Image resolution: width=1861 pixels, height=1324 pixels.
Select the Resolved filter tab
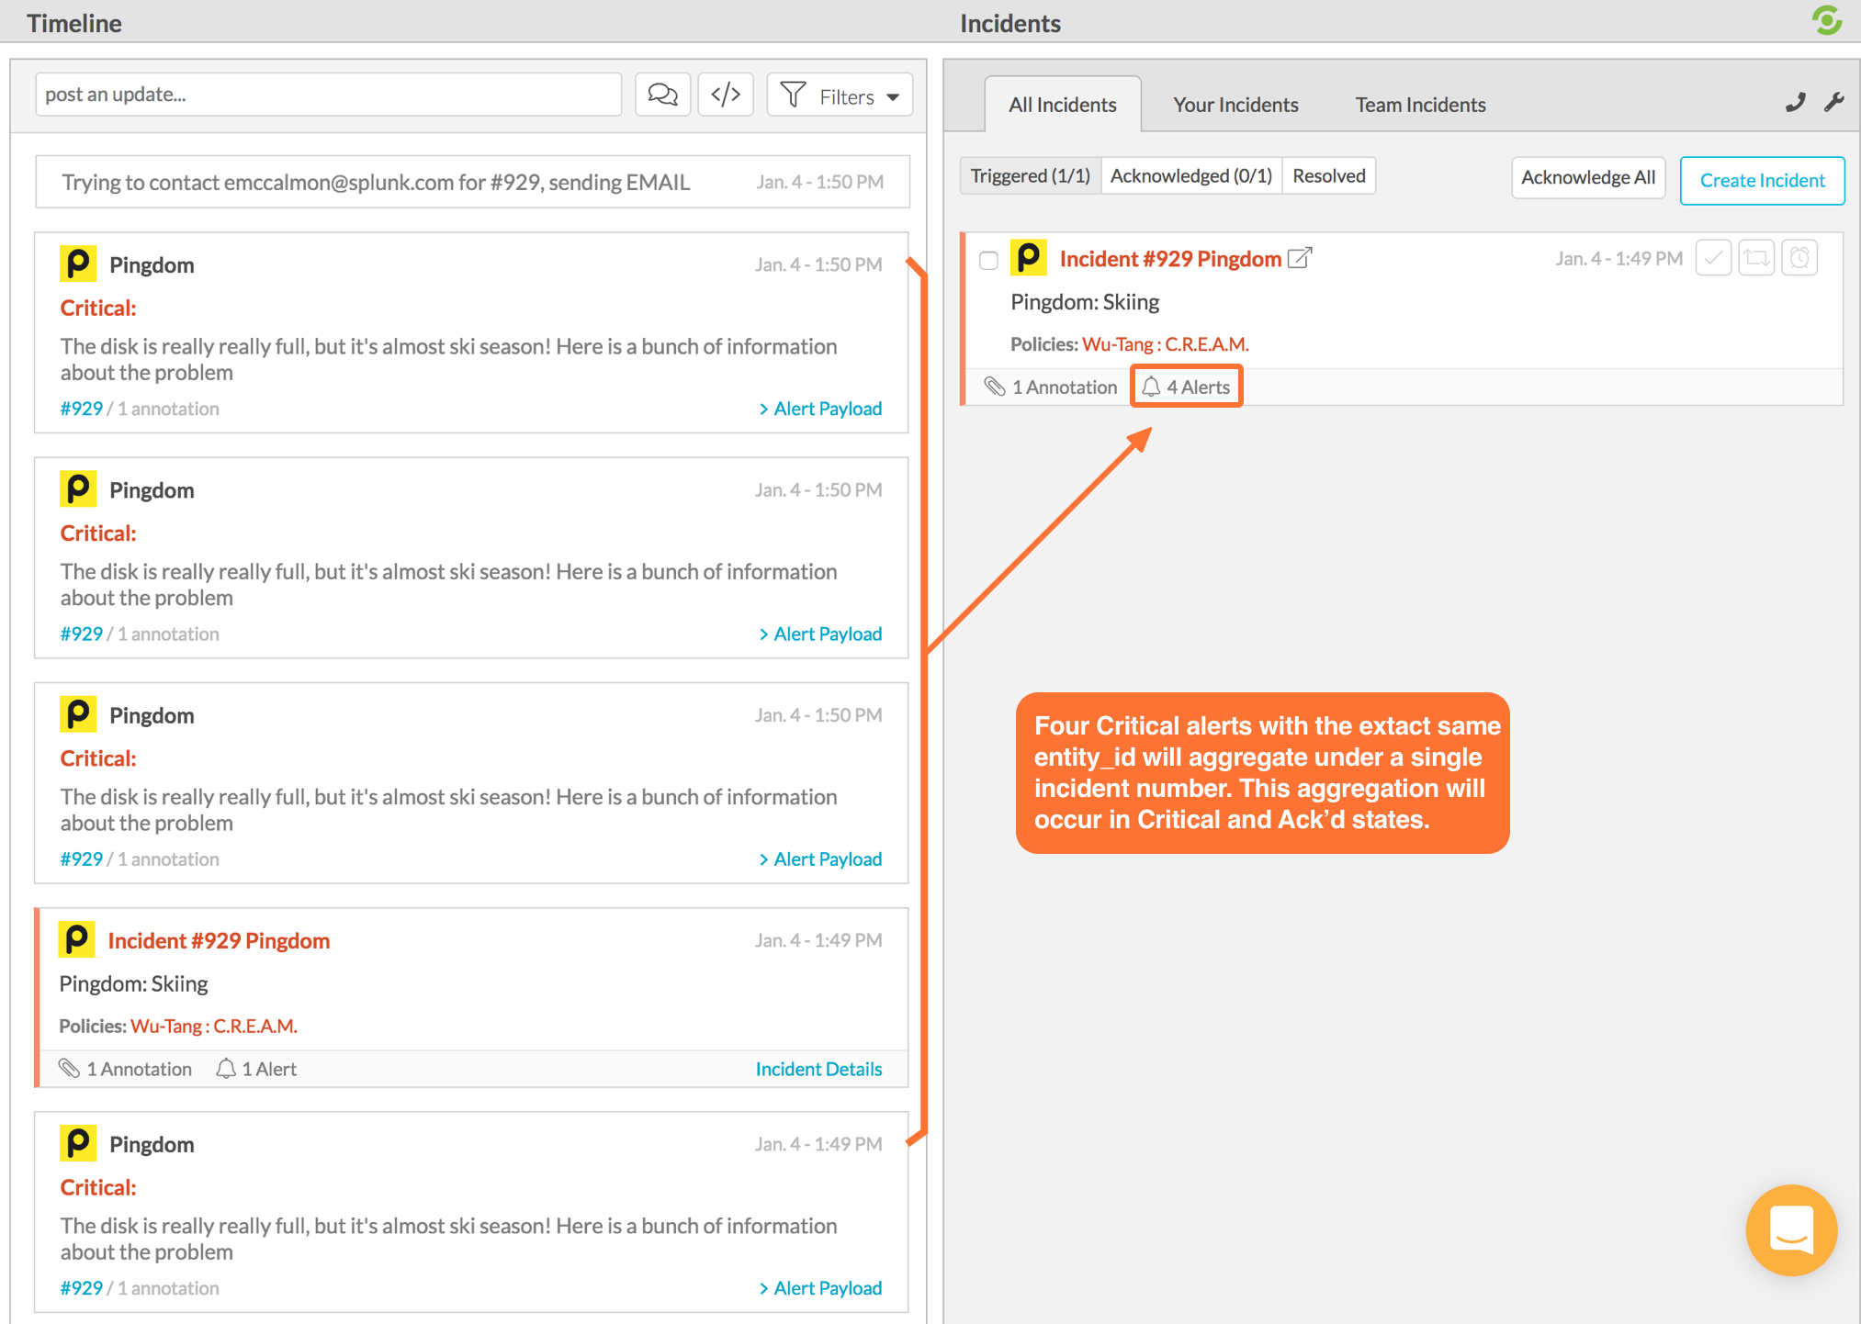[x=1329, y=175]
